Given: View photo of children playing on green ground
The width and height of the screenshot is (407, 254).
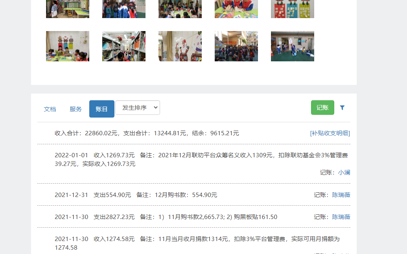Looking at the screenshot, I should [x=293, y=46].
